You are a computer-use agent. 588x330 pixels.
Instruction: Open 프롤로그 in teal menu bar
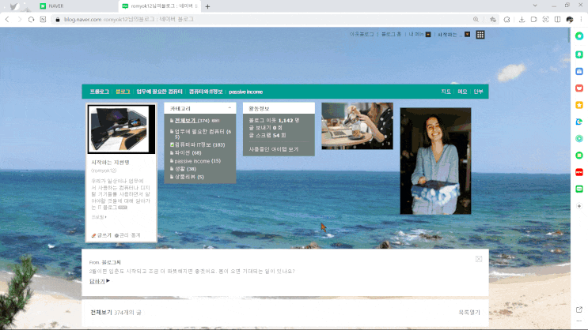point(100,92)
